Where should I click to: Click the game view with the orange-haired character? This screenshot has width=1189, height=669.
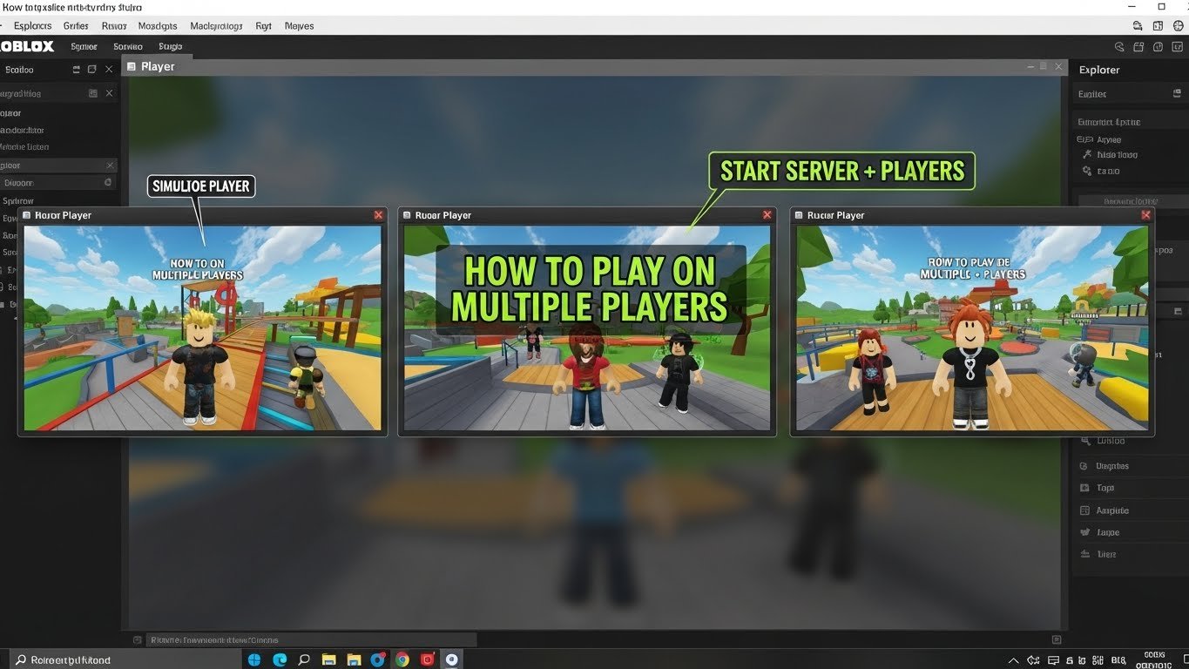(x=972, y=328)
